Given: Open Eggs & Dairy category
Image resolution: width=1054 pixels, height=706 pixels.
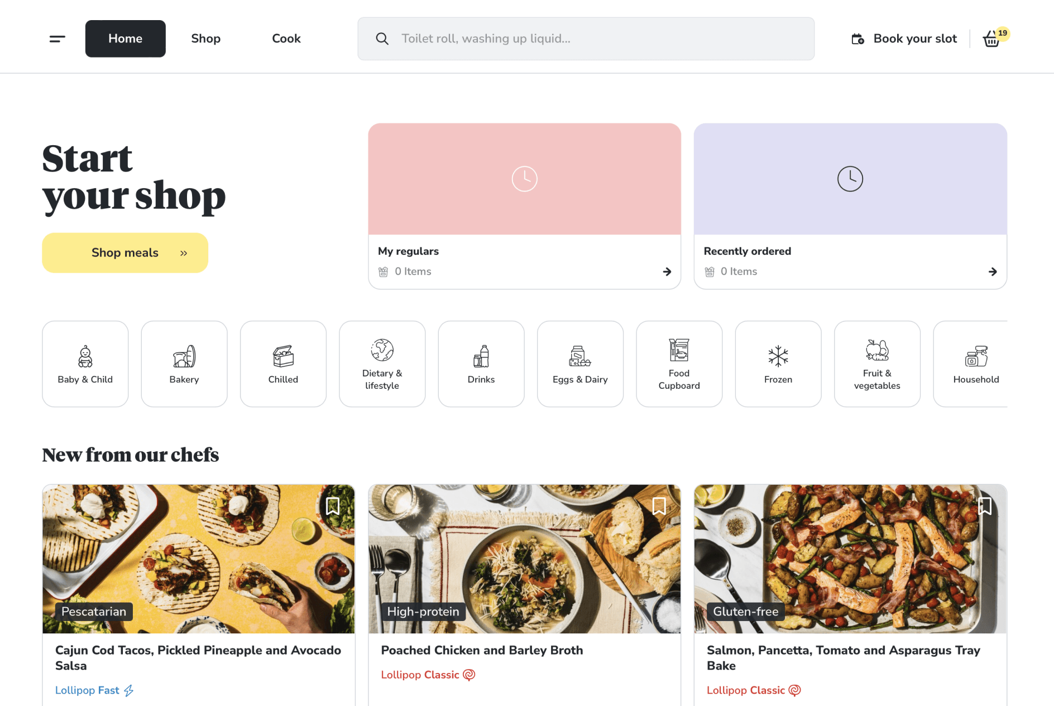Looking at the screenshot, I should [580, 364].
